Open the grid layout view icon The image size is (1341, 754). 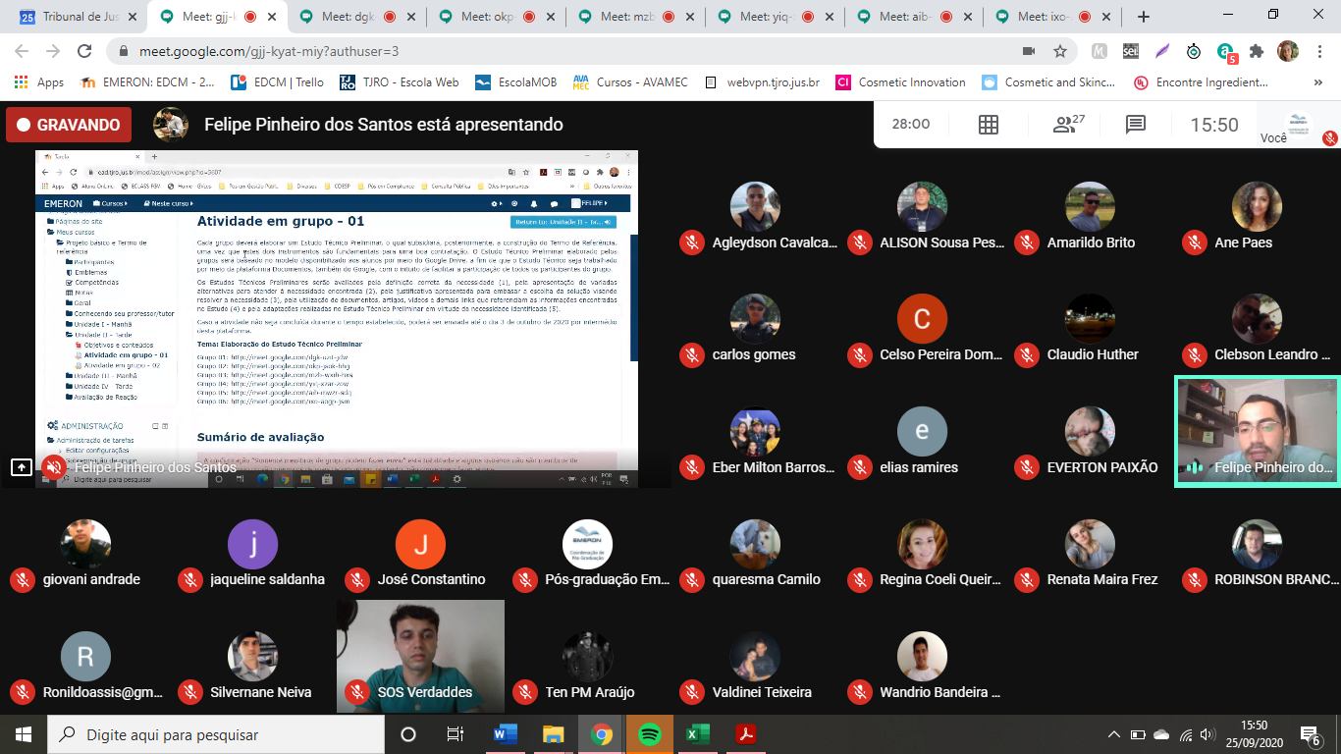tap(989, 125)
